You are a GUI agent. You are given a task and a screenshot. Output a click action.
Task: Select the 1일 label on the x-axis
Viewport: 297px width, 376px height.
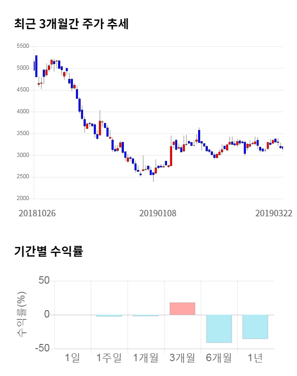(72, 358)
